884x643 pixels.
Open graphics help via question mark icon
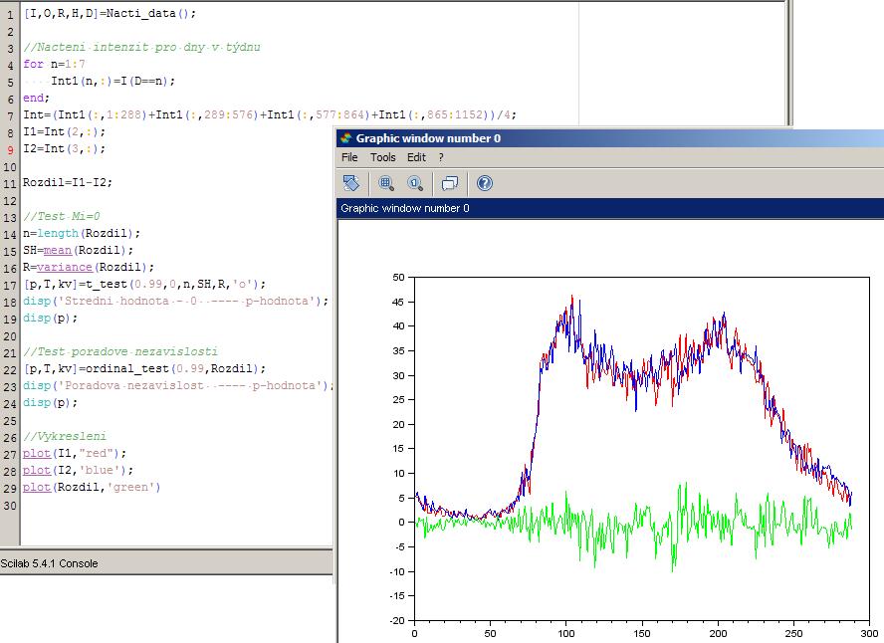coord(484,183)
